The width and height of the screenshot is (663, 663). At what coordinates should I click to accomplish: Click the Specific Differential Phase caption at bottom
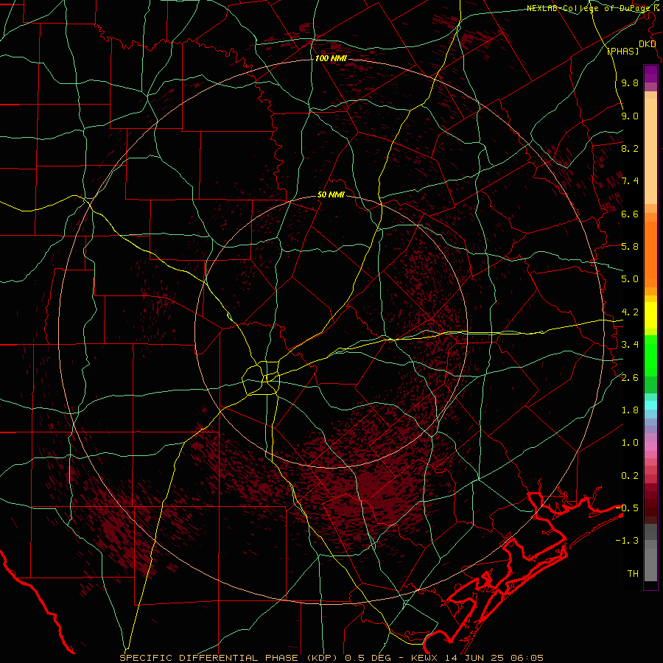(x=331, y=658)
